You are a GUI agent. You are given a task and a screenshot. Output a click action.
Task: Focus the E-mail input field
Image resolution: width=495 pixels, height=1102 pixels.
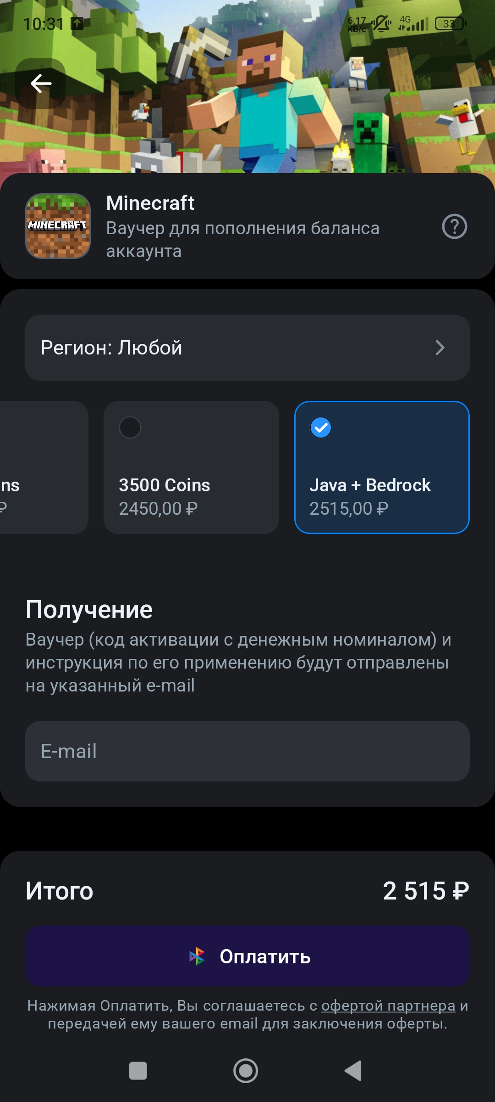(x=247, y=751)
